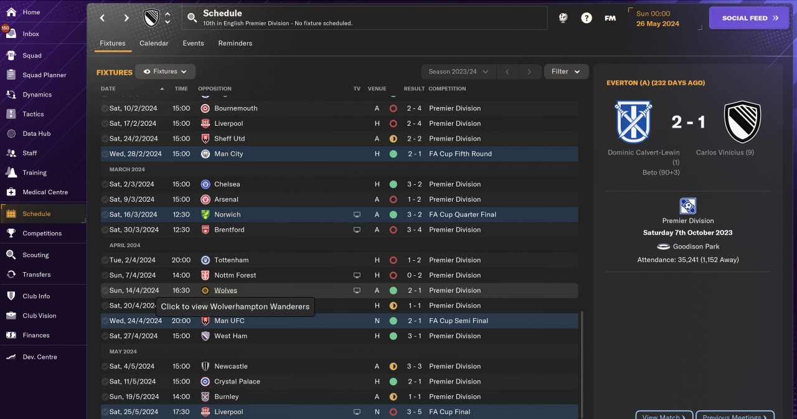The image size is (797, 419).
Task: Switch to the Events tab
Action: coord(193,44)
